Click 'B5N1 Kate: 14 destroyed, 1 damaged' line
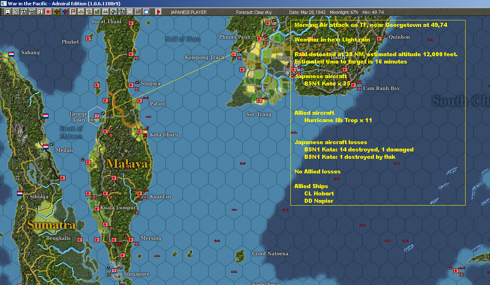This screenshot has width=490, height=285. point(359,149)
